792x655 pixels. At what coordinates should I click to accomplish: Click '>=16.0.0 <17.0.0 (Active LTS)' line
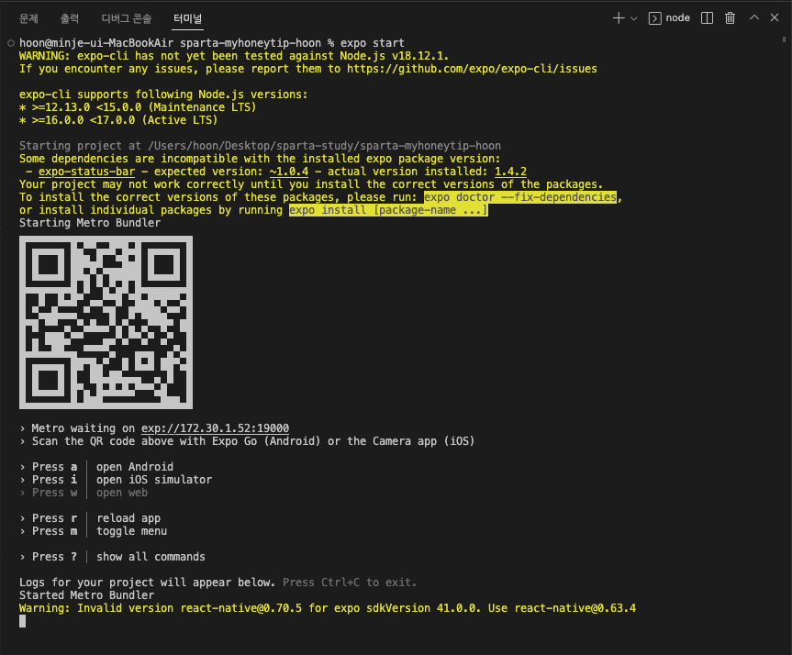tap(118, 120)
